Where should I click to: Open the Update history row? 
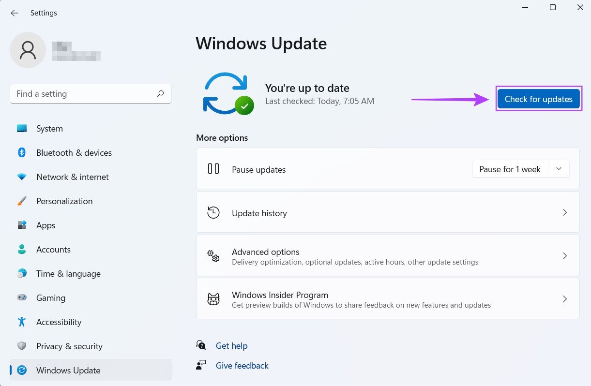[388, 212]
